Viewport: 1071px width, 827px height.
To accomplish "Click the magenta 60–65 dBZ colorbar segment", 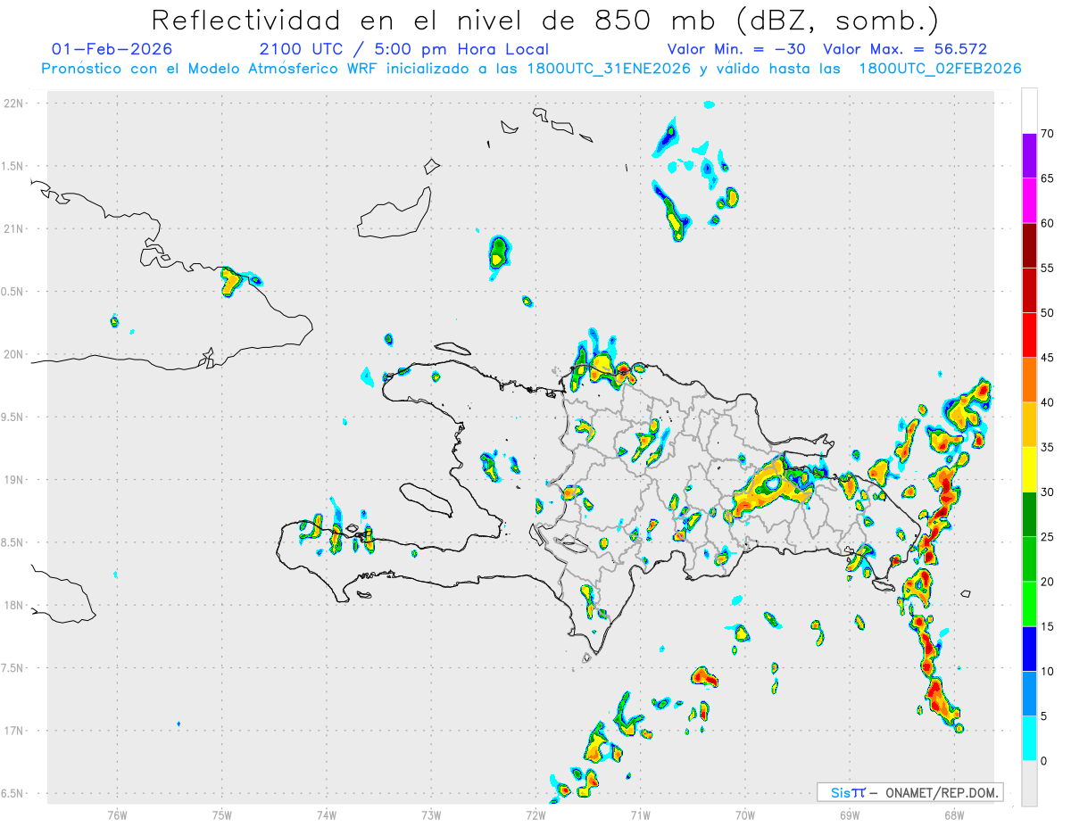I will (1029, 201).
